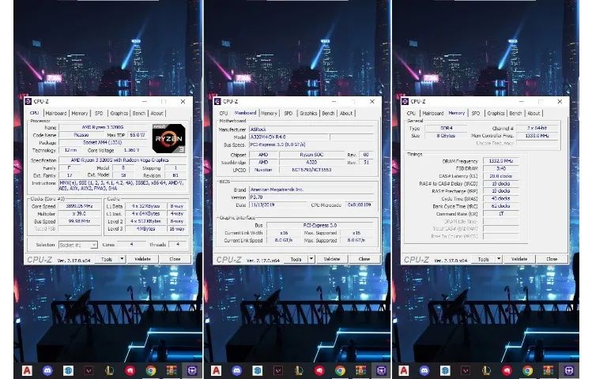Click the CPU-Z title bar icon of the CPU window
The width and height of the screenshot is (592, 379).
(28, 102)
